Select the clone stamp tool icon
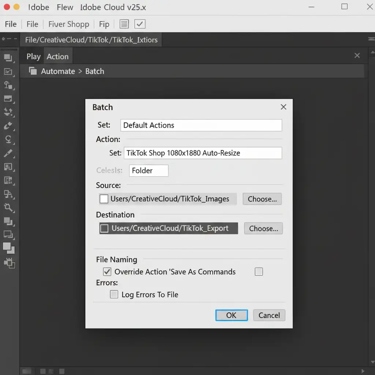375x375 pixels. click(8, 85)
